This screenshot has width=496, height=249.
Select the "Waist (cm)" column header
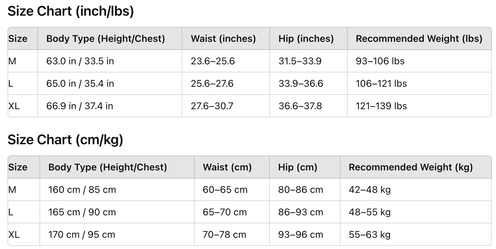click(227, 167)
